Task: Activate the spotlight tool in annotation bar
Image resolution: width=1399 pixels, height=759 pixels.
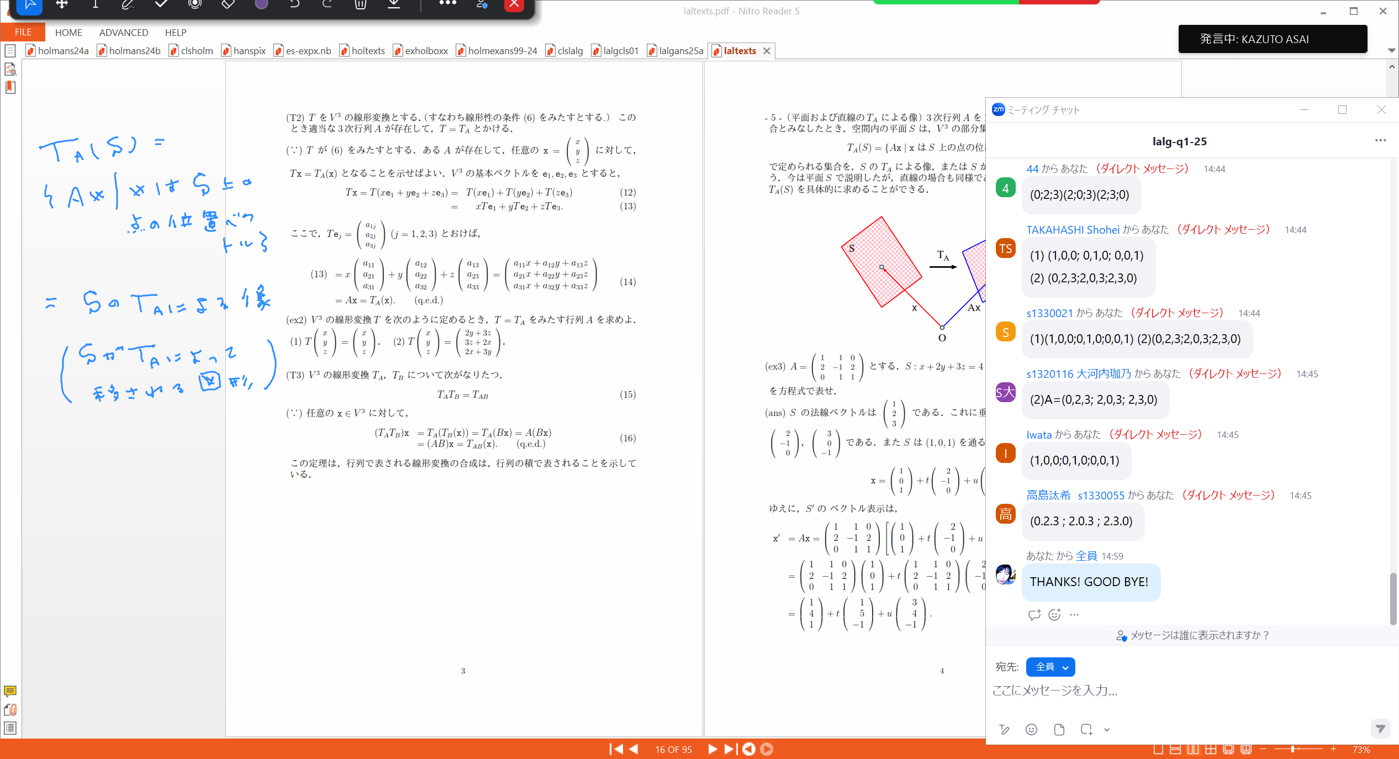Action: (194, 4)
